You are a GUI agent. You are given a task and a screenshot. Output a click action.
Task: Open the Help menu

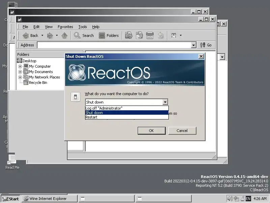pos(96,27)
